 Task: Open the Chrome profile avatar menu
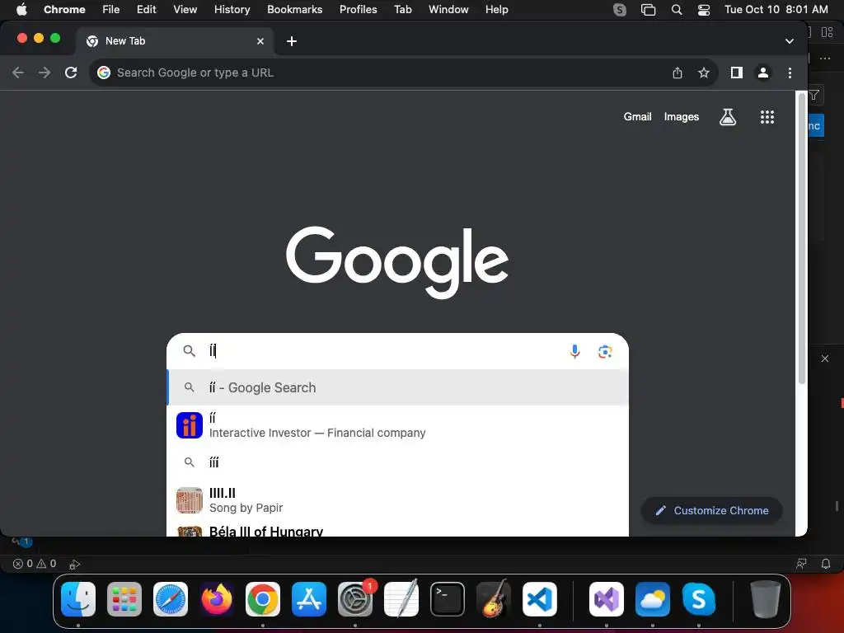pos(762,73)
